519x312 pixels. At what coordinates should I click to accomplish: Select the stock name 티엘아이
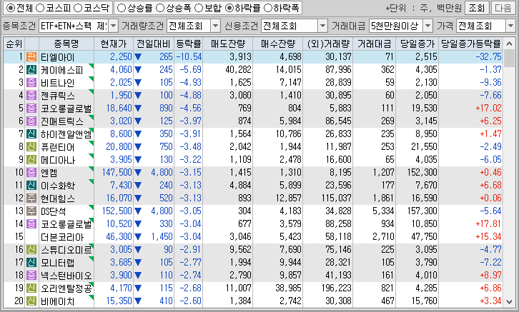pos(58,57)
